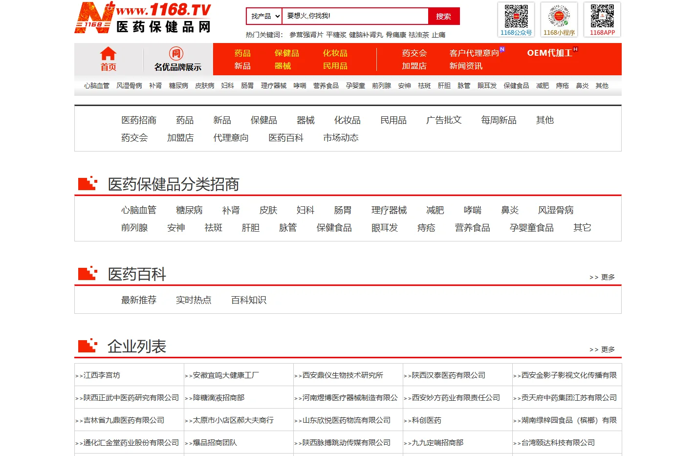Image resolution: width=696 pixels, height=456 pixels.
Task: Open 每周新品 link
Action: [499, 120]
